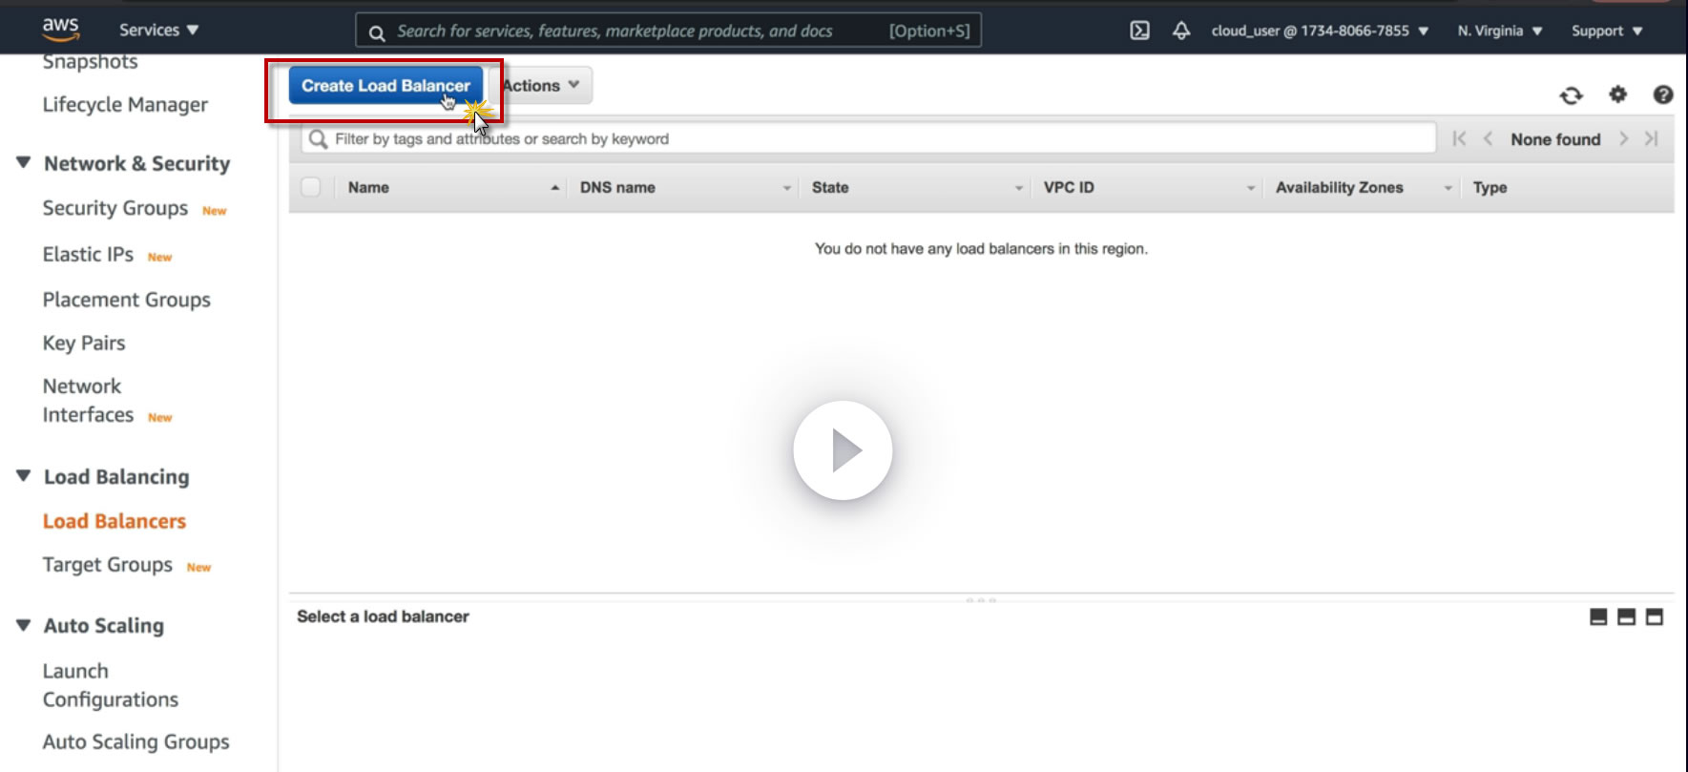
Task: Open the help question mark icon
Action: (x=1663, y=94)
